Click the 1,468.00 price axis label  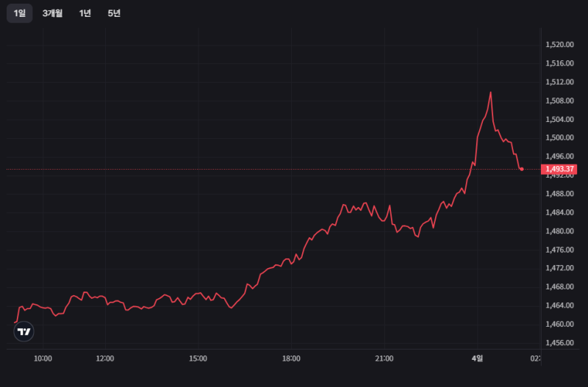[x=559, y=287]
